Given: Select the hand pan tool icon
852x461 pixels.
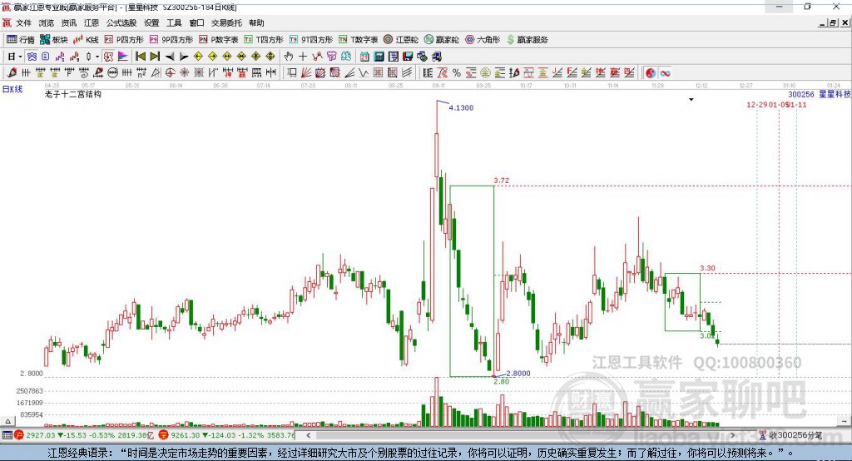Looking at the screenshot, I should pyautogui.click(x=289, y=57).
